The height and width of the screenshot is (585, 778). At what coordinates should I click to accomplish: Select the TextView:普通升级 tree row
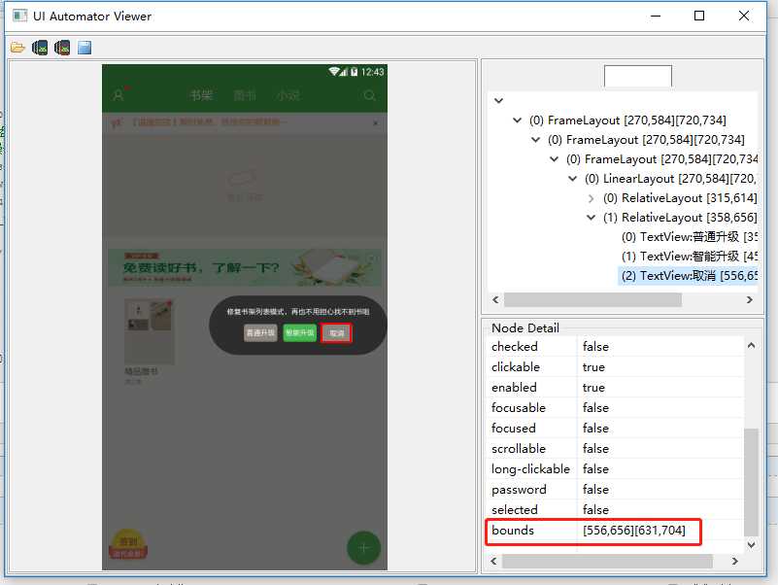pyautogui.click(x=690, y=237)
